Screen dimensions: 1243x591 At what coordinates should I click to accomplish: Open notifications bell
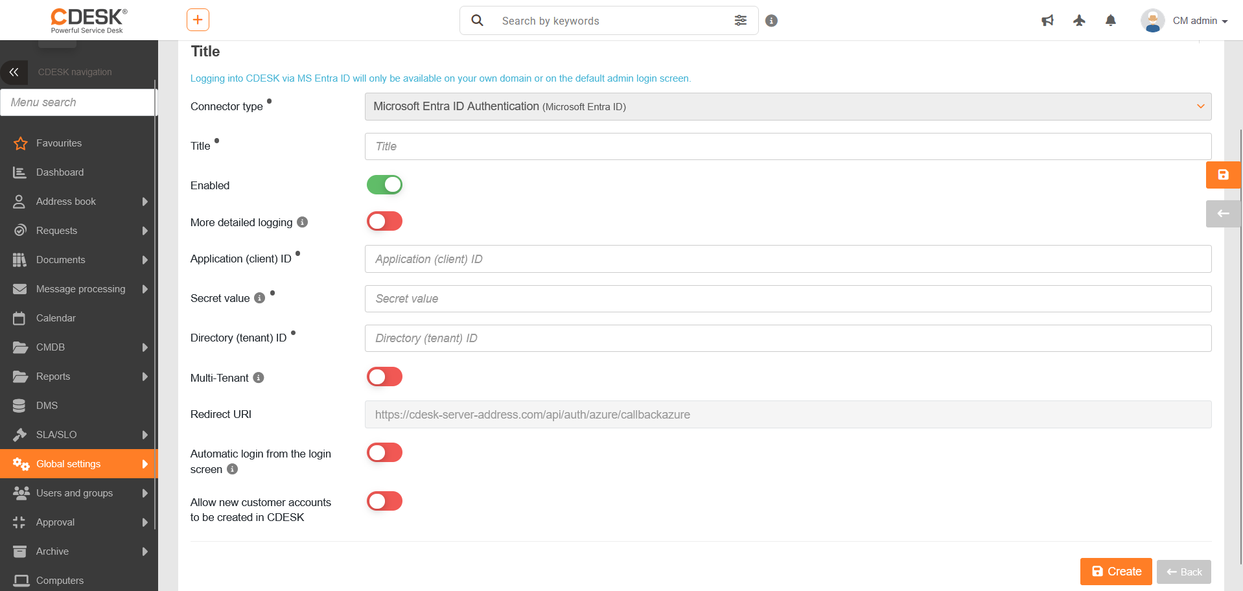pos(1111,21)
